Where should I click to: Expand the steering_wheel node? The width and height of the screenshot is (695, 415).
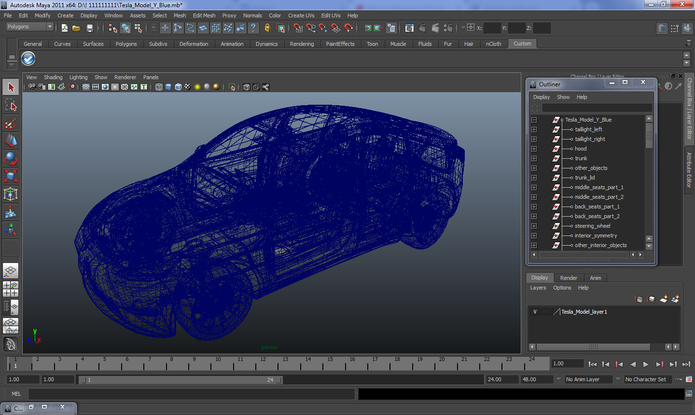click(534, 226)
